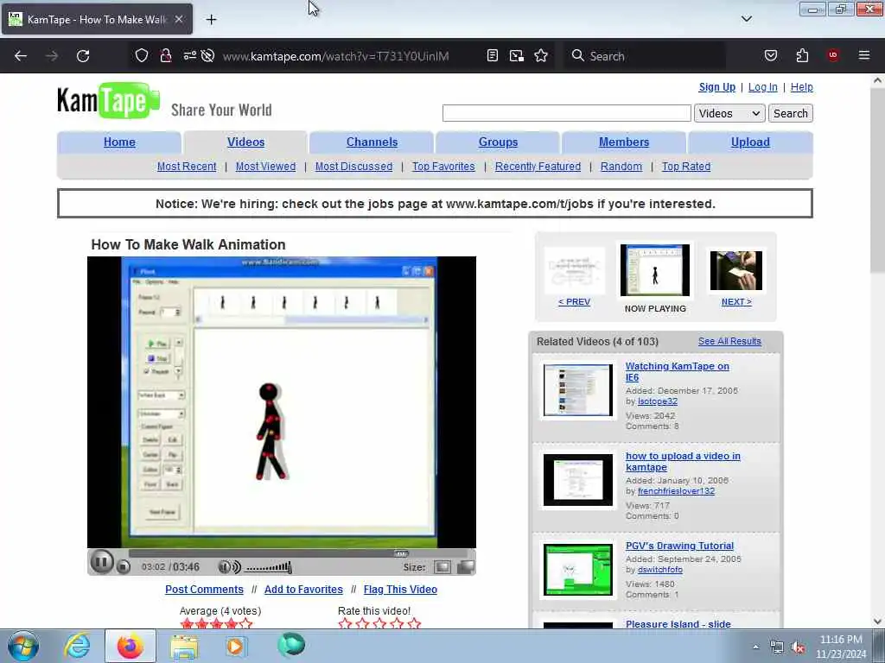The height and width of the screenshot is (663, 885).
Task: Adjust the player volume bar
Action: point(269,567)
